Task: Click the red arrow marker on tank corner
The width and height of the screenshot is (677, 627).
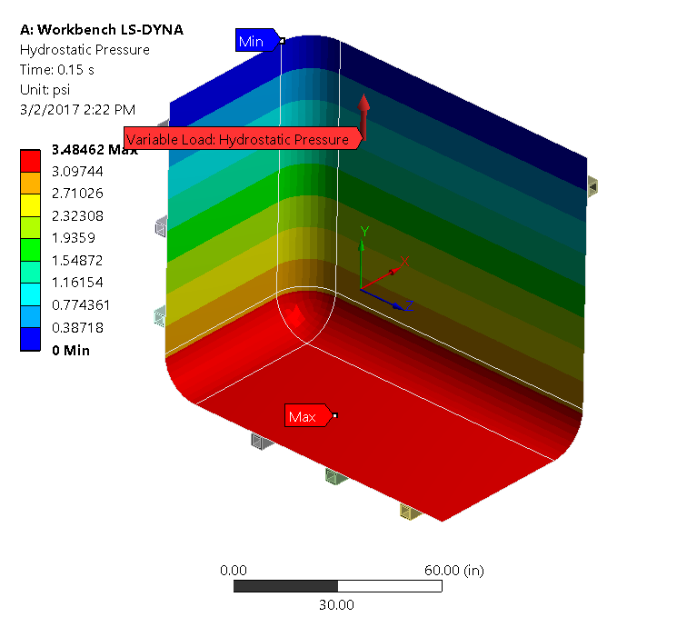Action: pos(295,316)
